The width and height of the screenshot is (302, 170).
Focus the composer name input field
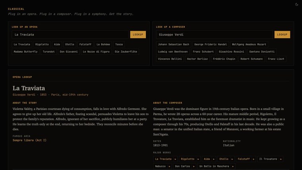214,35
